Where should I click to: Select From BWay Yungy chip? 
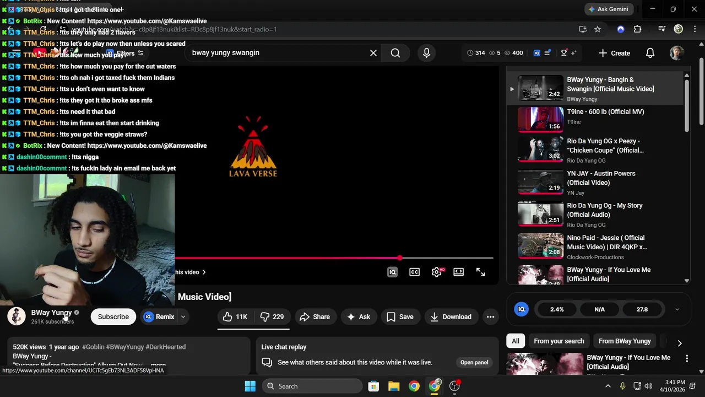(x=625, y=341)
